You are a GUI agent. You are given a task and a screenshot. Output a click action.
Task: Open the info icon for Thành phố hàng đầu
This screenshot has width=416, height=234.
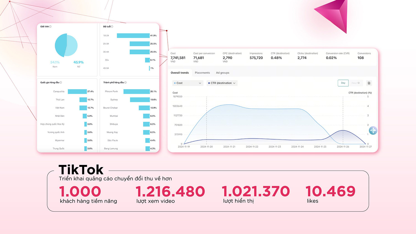point(126,83)
